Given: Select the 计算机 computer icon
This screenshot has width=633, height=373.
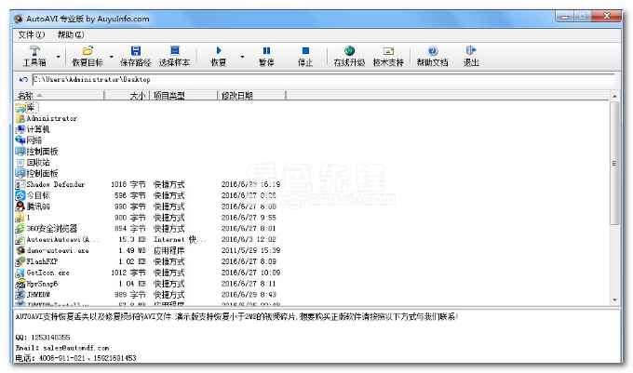Looking at the screenshot, I should point(20,129).
